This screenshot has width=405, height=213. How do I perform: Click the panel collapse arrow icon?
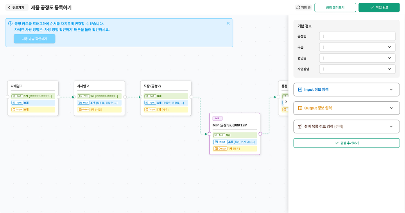tap(286, 102)
